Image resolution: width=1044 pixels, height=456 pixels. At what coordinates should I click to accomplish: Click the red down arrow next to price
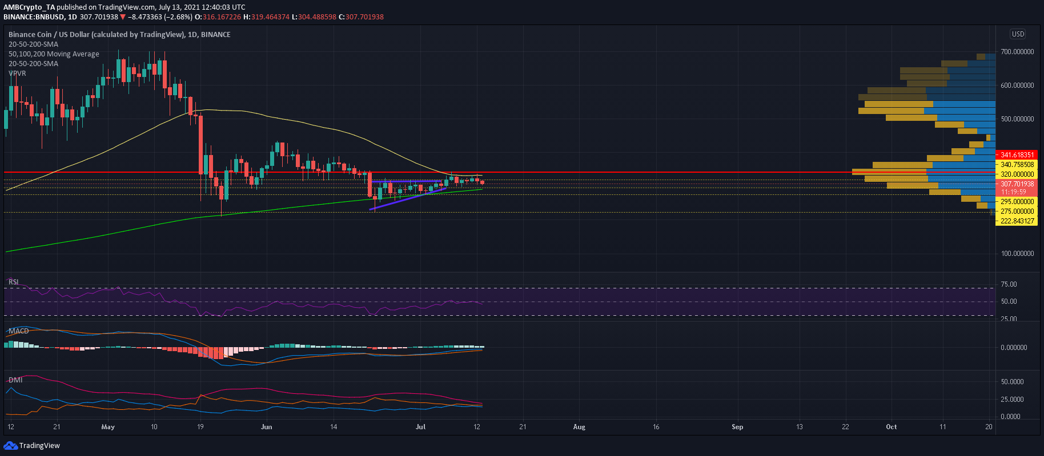123,17
